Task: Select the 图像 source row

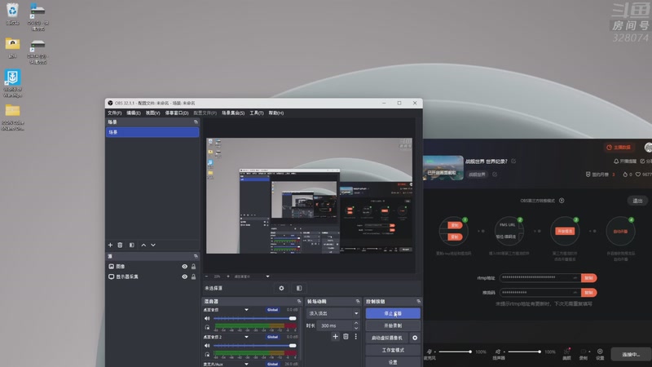Action: [x=152, y=267]
